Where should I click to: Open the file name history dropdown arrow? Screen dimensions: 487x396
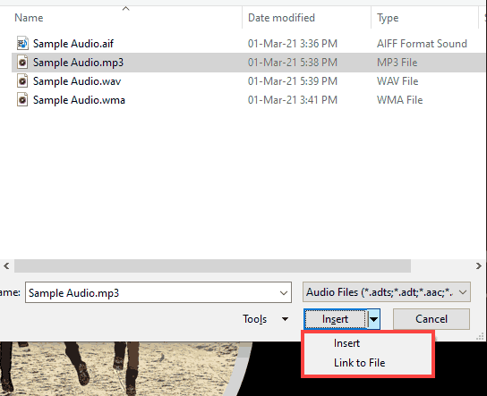pos(283,292)
